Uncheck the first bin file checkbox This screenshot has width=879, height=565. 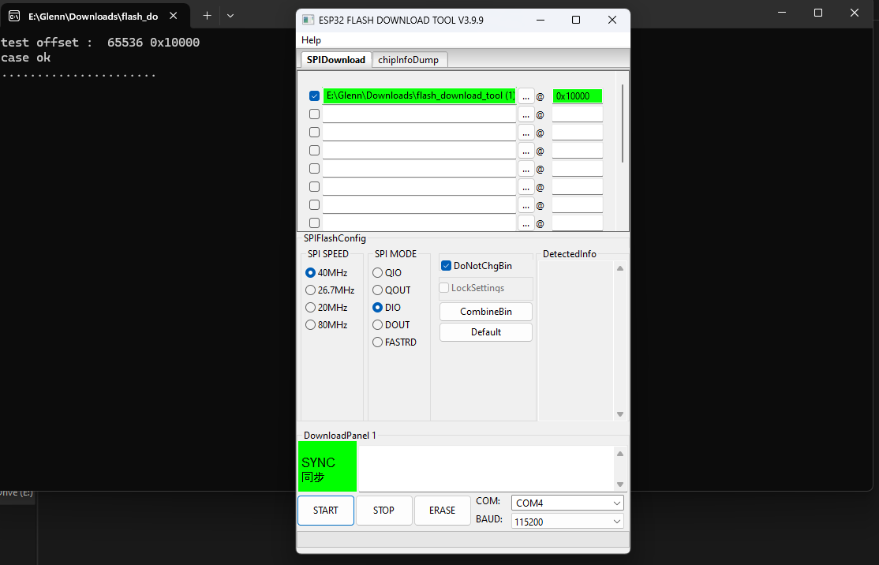click(315, 95)
